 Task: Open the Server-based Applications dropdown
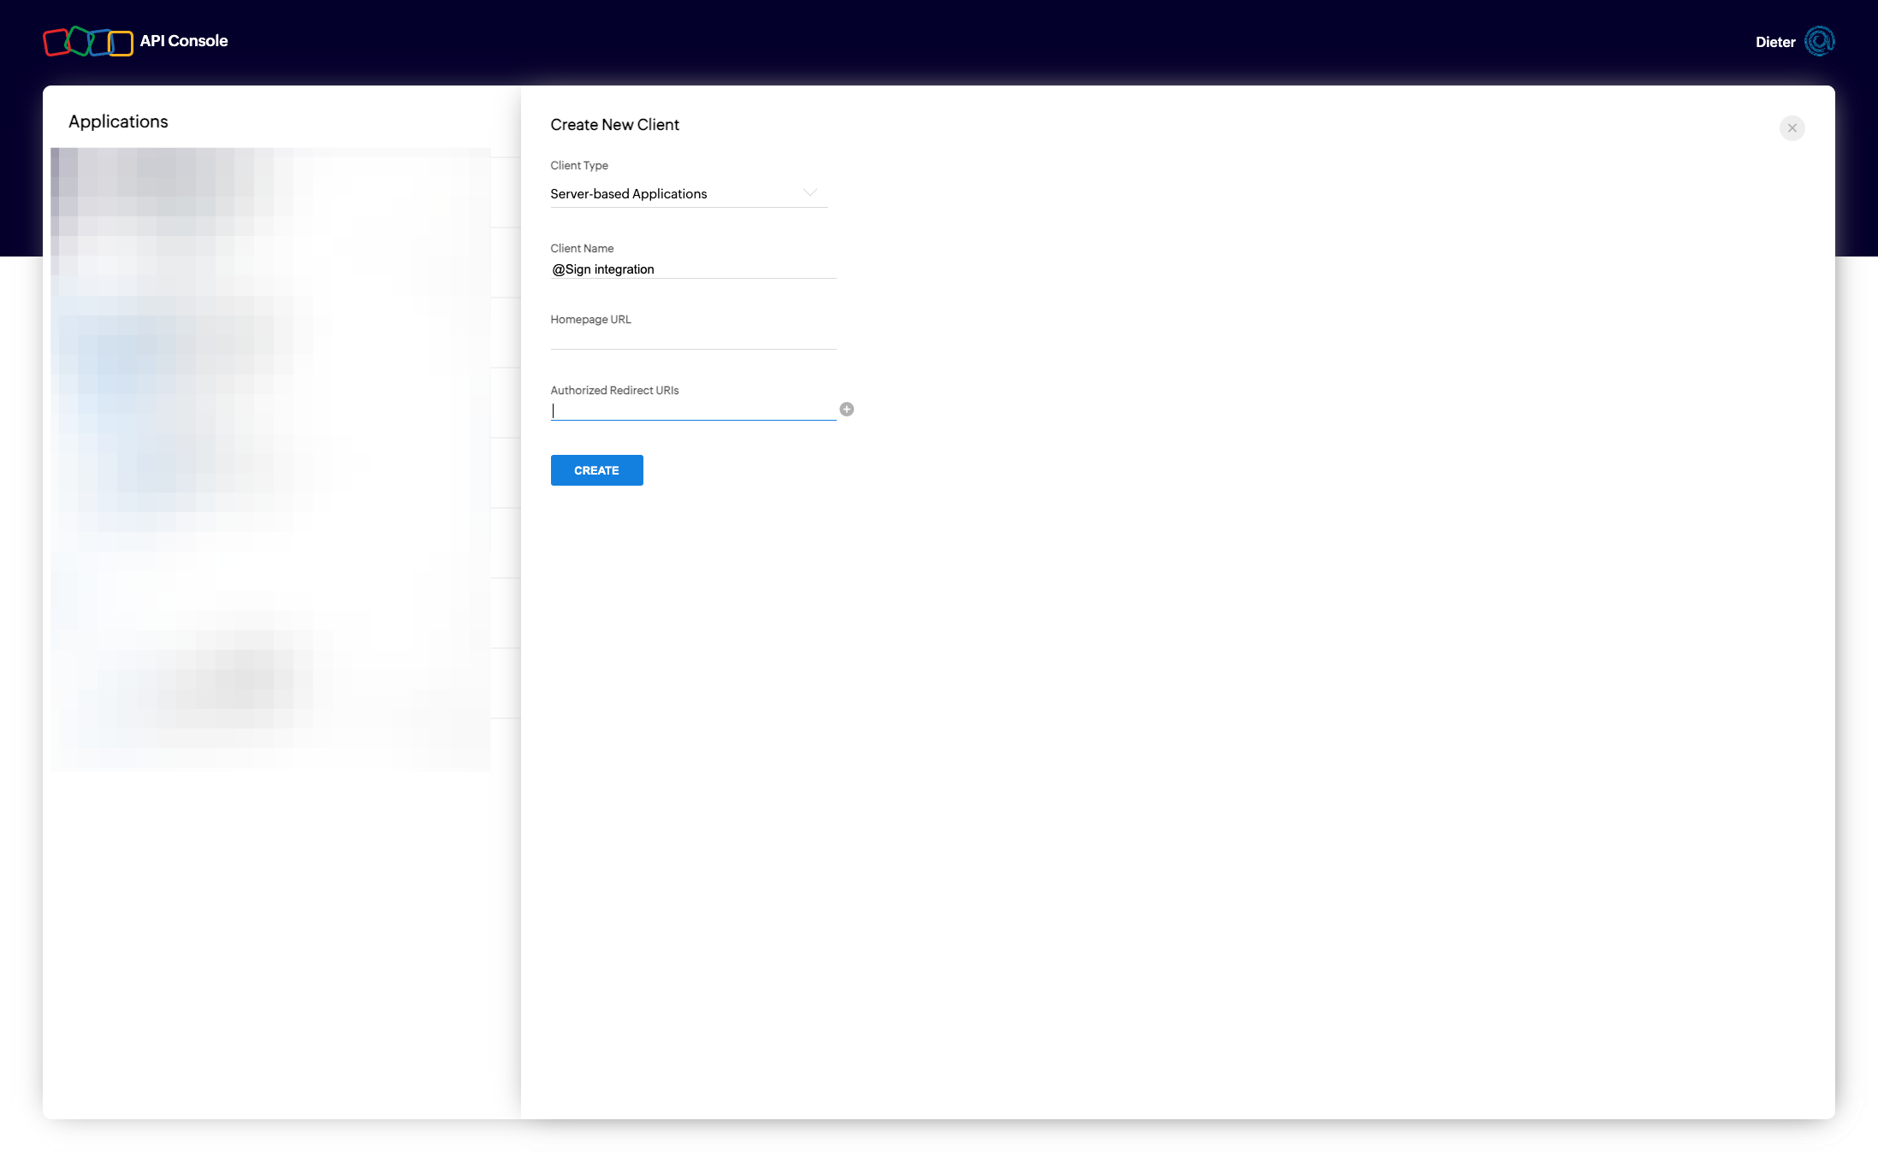coord(676,194)
